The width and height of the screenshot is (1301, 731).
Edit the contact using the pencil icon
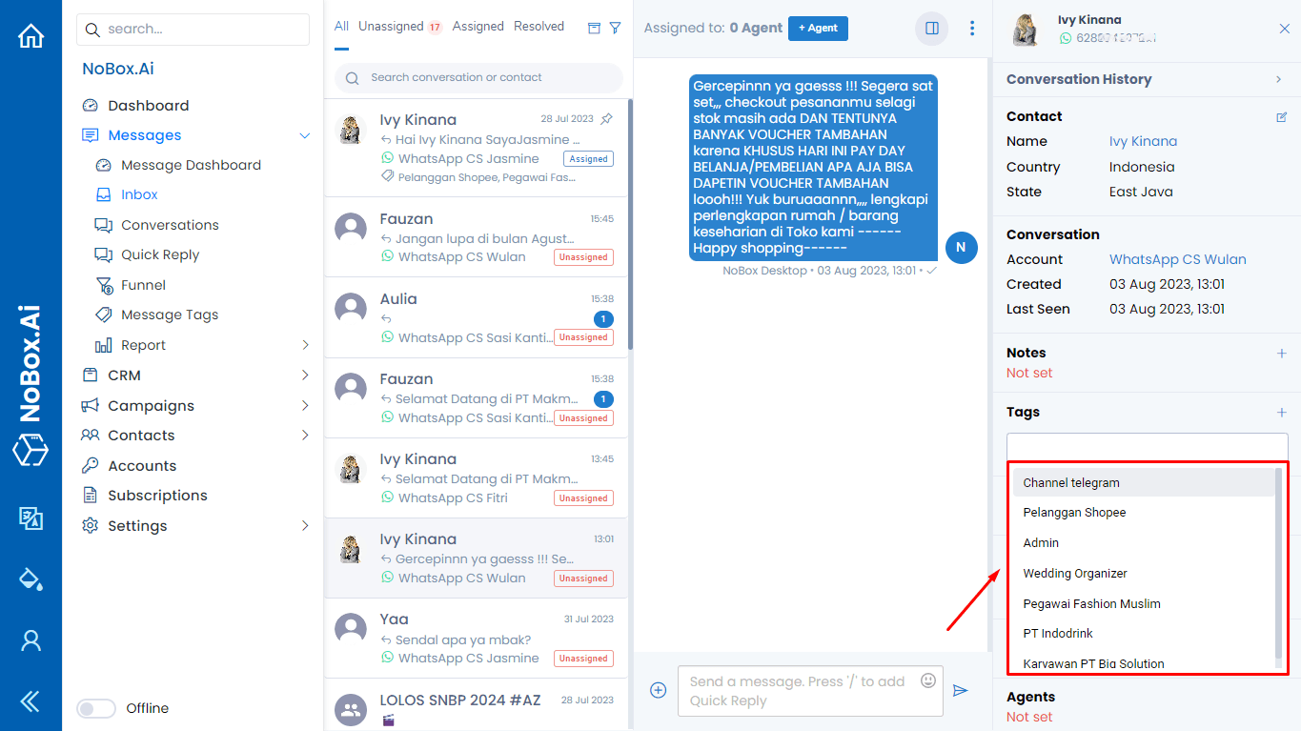(x=1281, y=115)
